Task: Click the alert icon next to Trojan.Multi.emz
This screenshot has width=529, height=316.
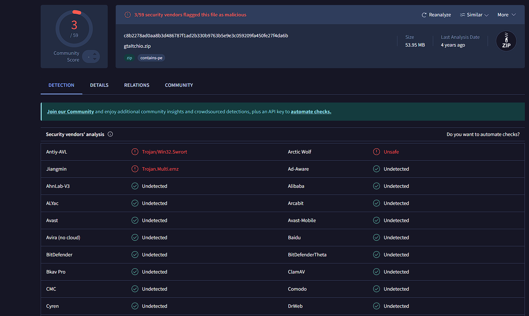Action: coord(135,169)
